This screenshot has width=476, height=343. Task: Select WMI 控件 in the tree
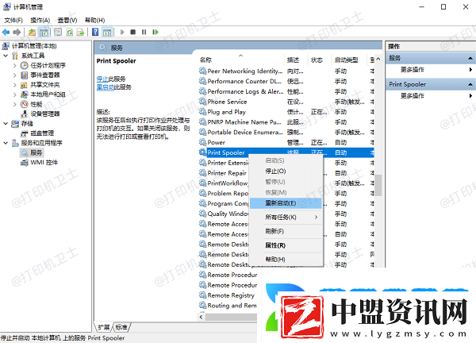pyautogui.click(x=44, y=163)
